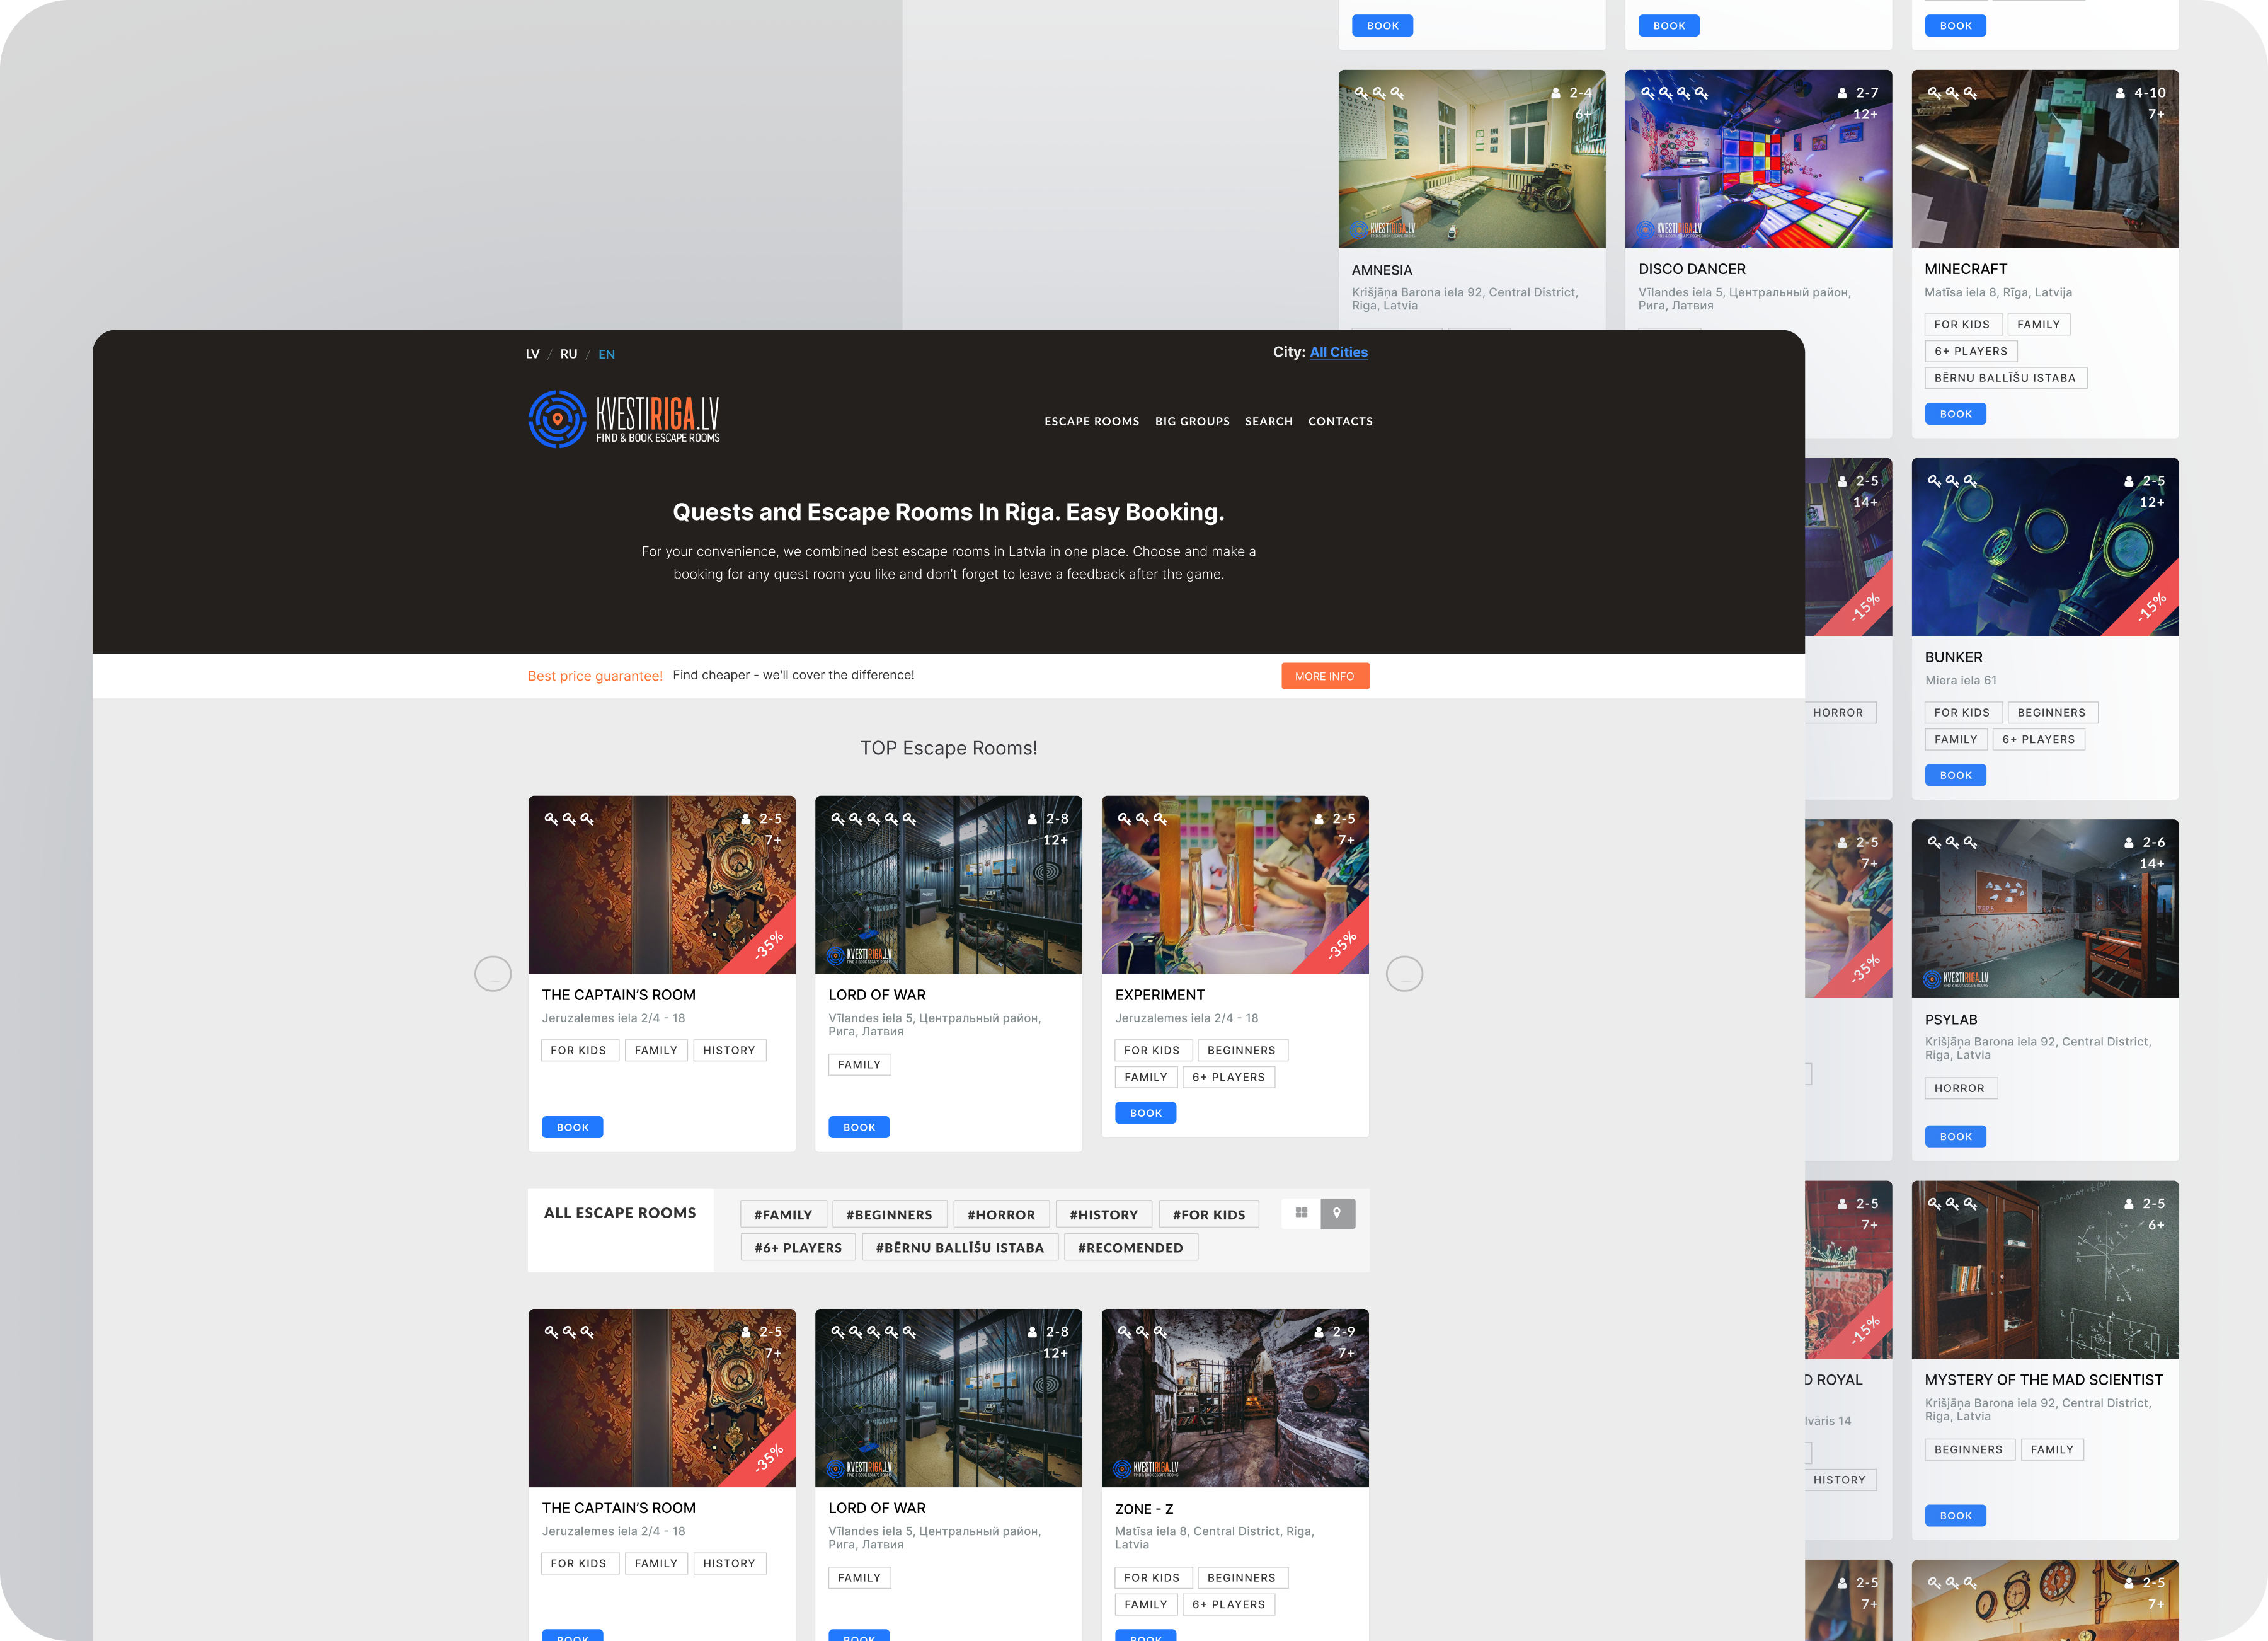Select the #RECOMENDED filter tag
The height and width of the screenshot is (1641, 2268).
[1130, 1247]
